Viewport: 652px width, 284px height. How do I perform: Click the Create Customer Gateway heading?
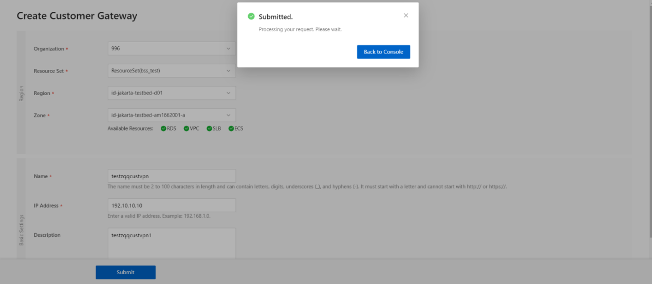pos(77,16)
